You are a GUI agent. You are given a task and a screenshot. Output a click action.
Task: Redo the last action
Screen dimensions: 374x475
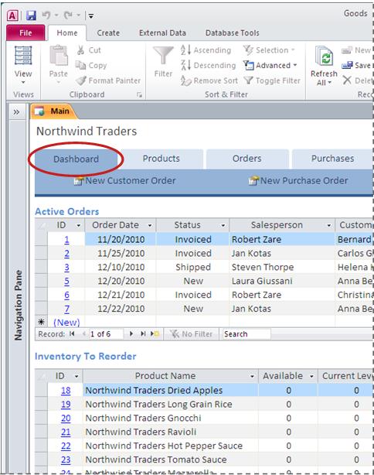point(68,15)
